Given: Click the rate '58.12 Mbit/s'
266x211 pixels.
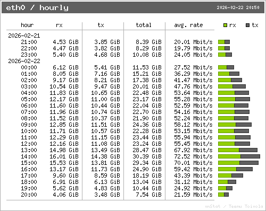Looking at the screenshot, I should point(193,125).
